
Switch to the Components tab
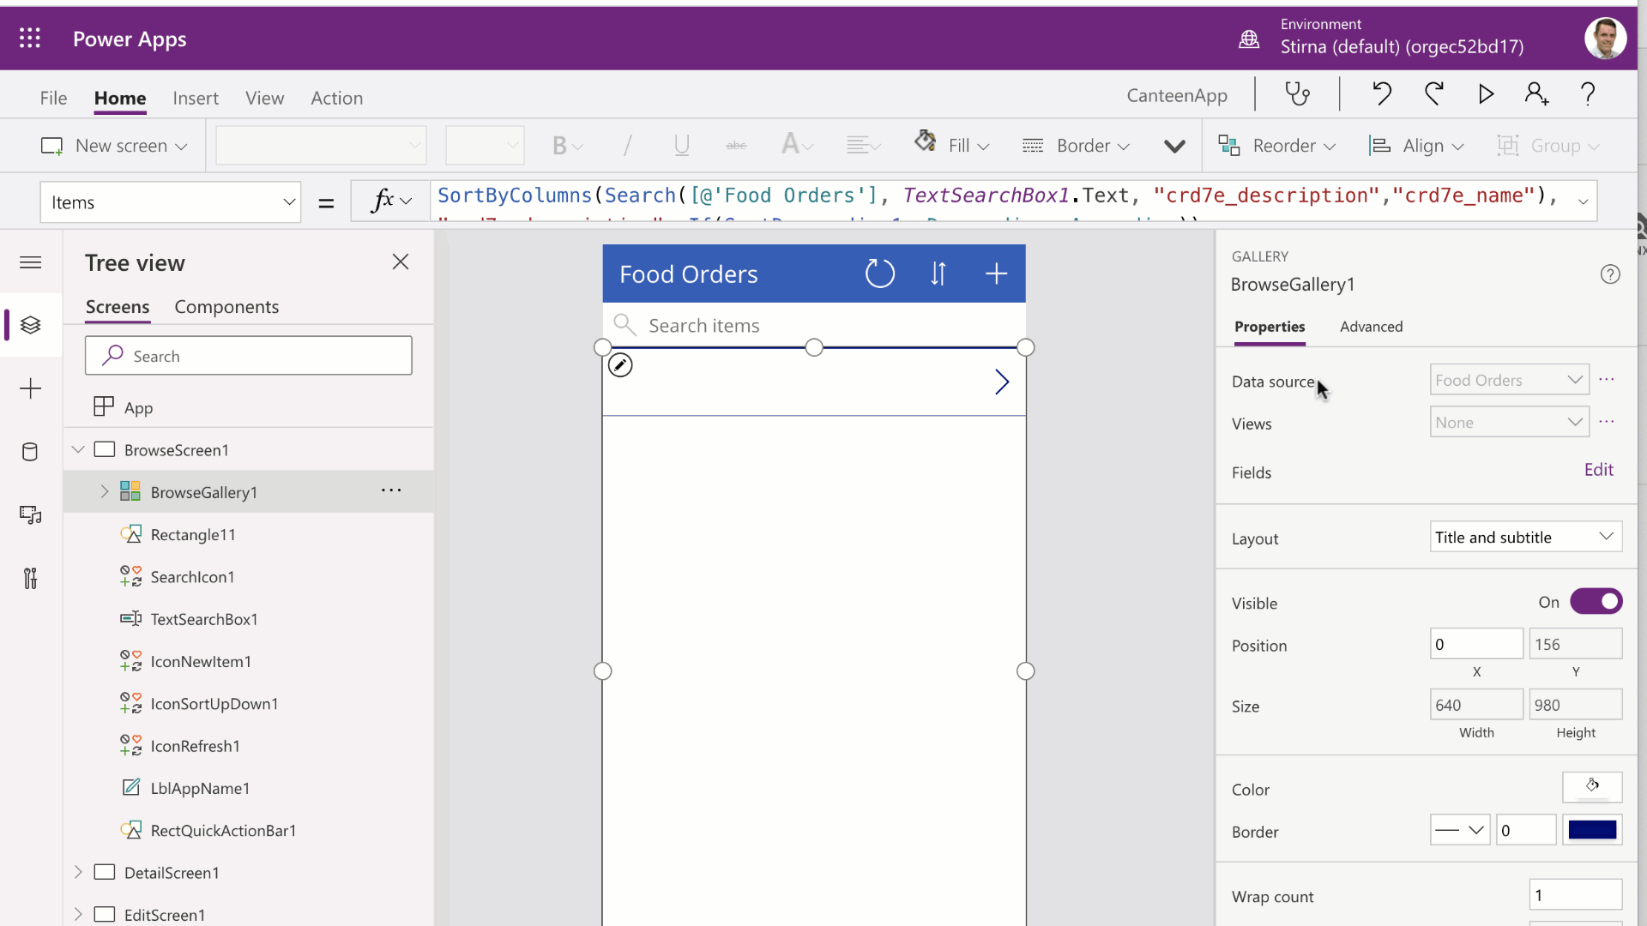(x=226, y=307)
